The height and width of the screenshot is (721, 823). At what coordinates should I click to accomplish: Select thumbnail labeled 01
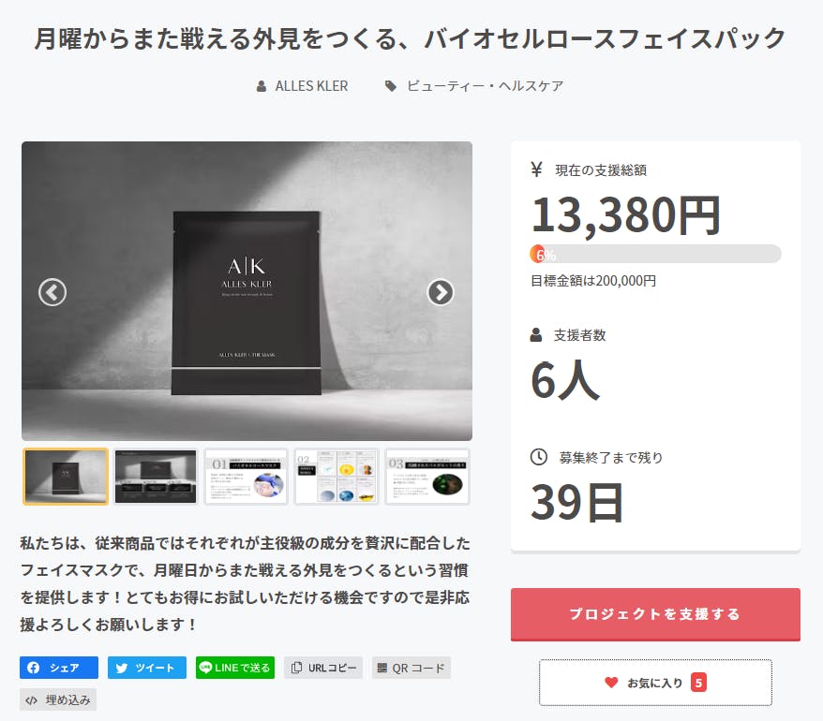pyautogui.click(x=247, y=477)
